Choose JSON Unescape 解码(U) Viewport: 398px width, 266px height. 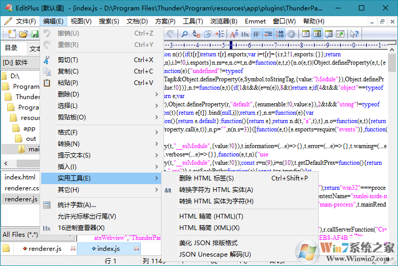[240, 255]
